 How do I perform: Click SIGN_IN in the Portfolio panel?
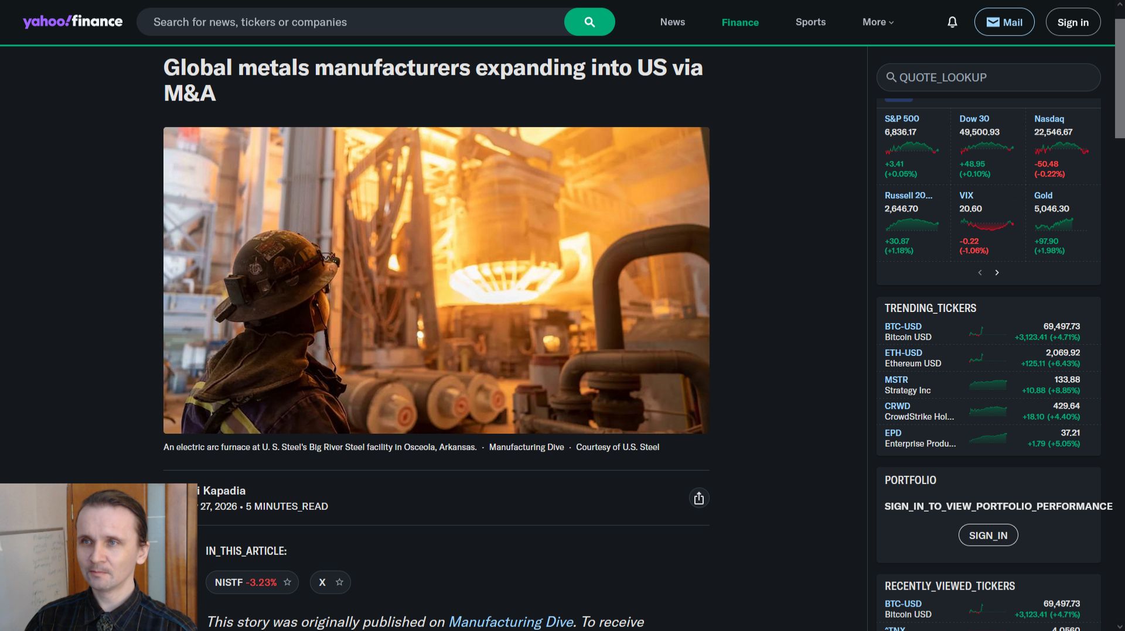988,535
